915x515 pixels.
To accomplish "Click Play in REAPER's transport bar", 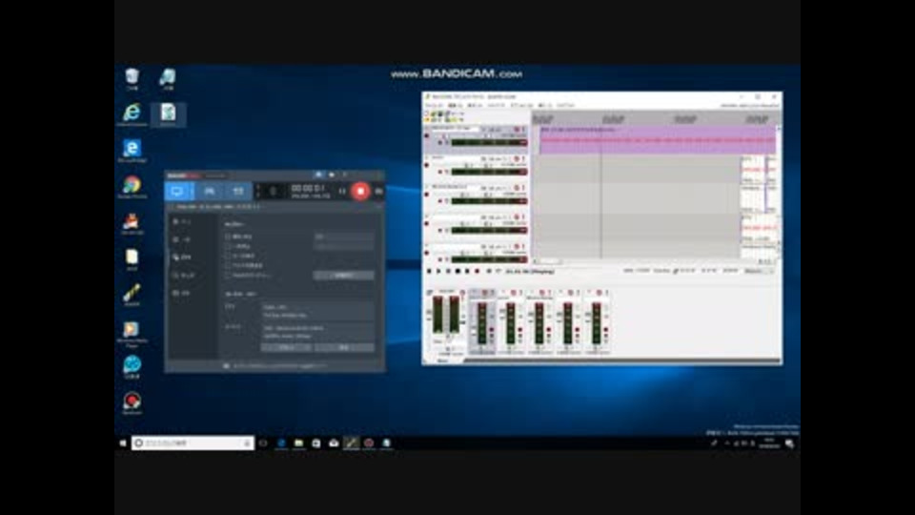I will point(438,272).
